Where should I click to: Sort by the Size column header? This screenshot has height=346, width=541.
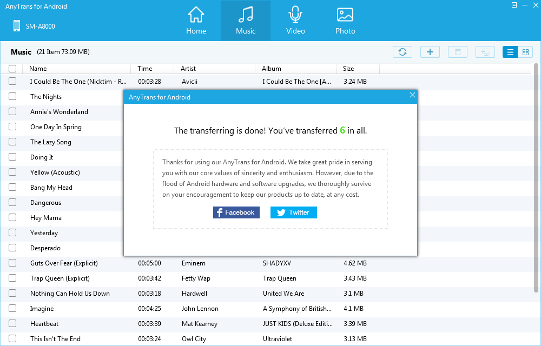coord(358,69)
